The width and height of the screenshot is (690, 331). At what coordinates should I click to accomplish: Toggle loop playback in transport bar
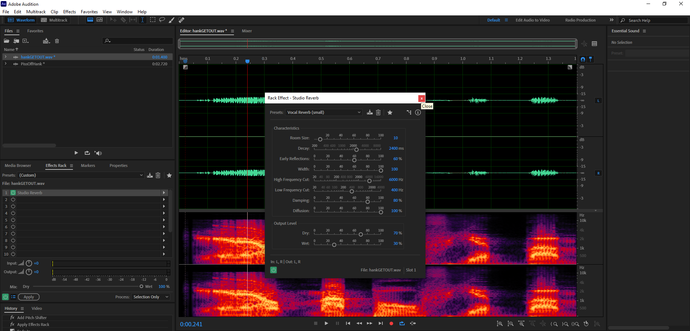click(x=402, y=323)
